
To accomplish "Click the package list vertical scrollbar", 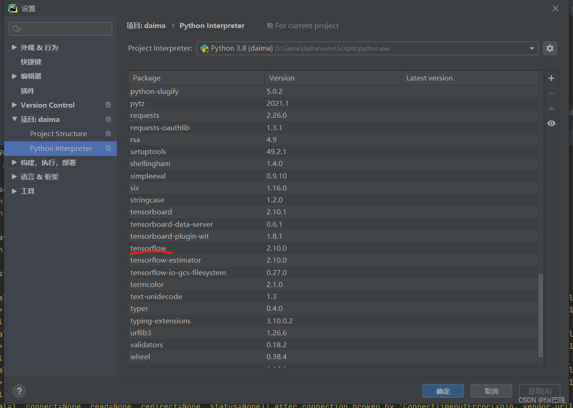I will [541, 316].
